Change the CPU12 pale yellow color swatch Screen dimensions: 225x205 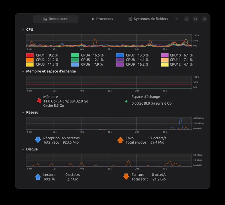(165, 64)
